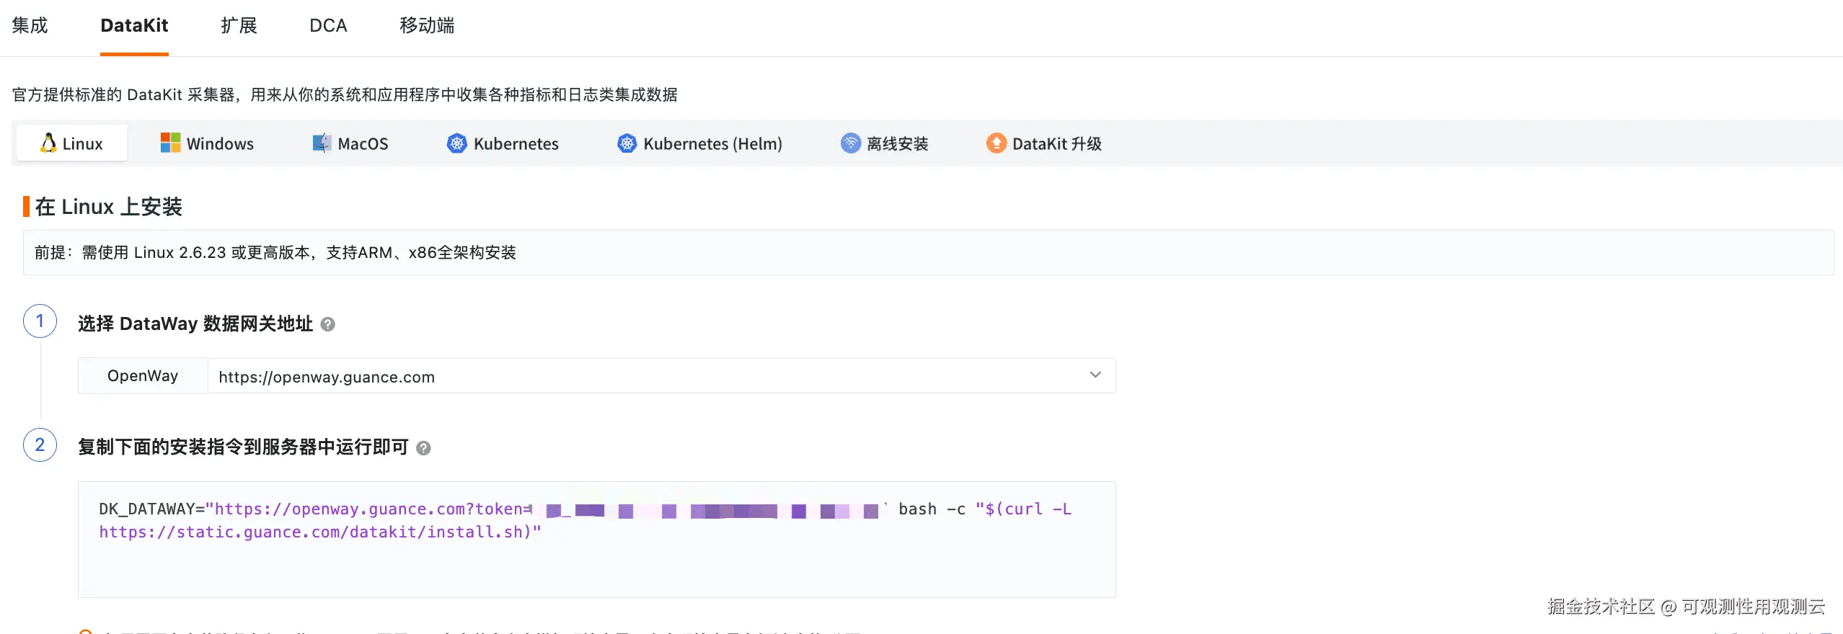Click the Kubernetes wheel icon
The image size is (1843, 634).
coord(456,143)
